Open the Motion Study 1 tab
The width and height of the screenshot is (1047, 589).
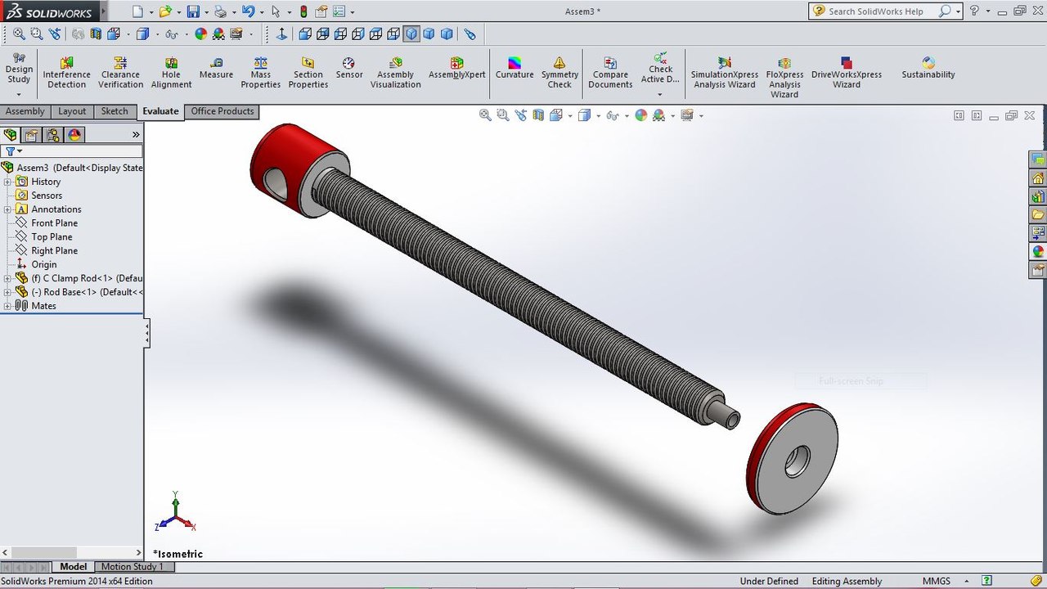(x=133, y=566)
